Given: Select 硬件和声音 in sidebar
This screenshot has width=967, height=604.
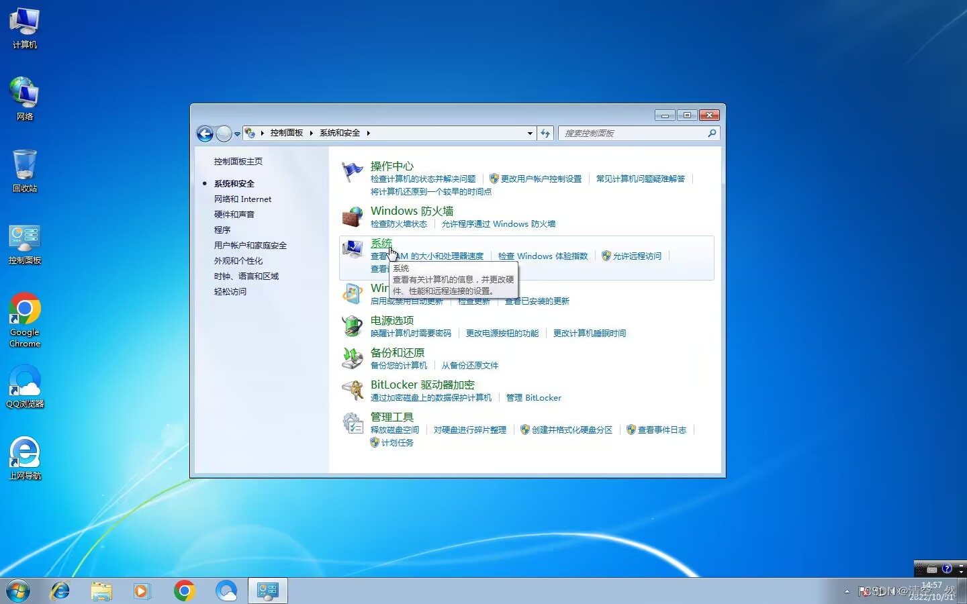Looking at the screenshot, I should [x=234, y=214].
